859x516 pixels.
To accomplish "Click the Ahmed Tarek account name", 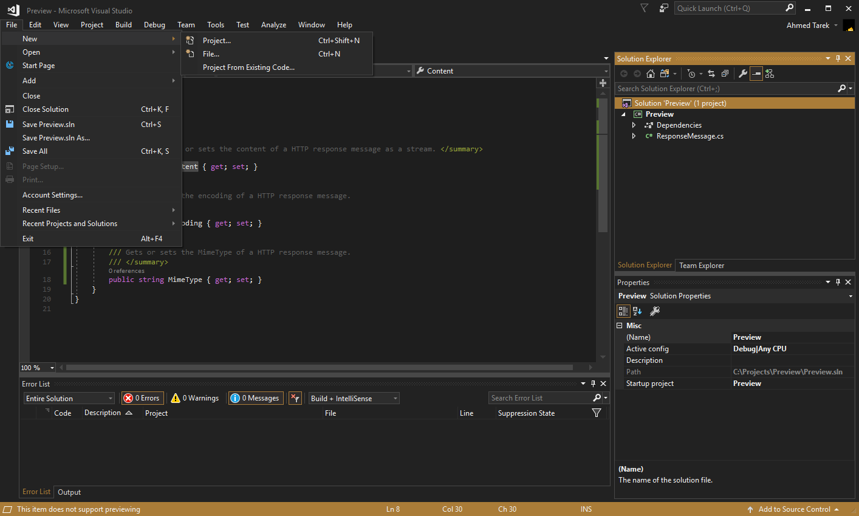I will click(808, 26).
